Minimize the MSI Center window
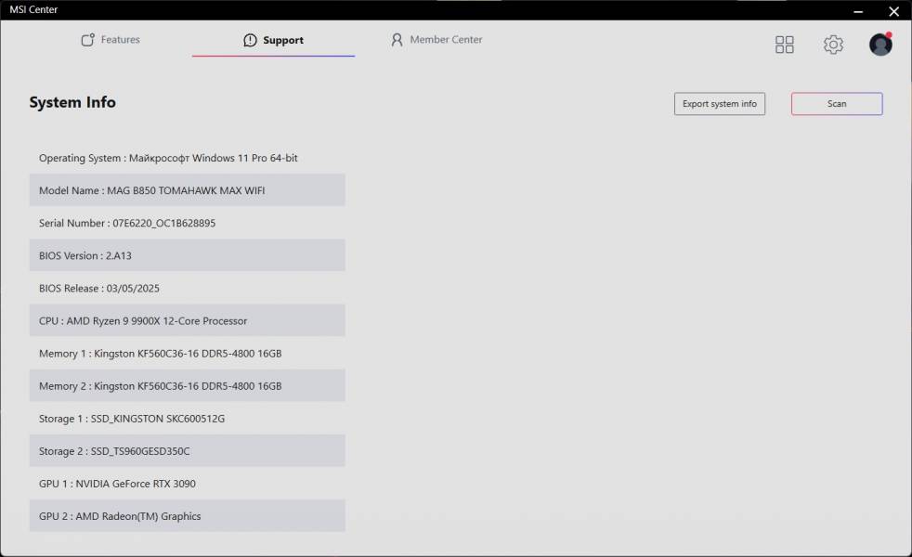 tap(858, 11)
